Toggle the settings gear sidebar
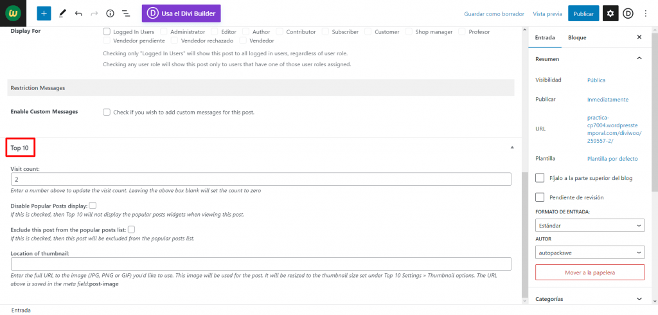Screen dimensions: 658x315 pos(610,14)
